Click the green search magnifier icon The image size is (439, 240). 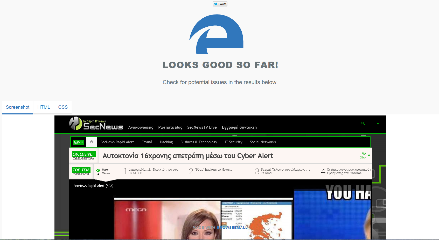363,123
